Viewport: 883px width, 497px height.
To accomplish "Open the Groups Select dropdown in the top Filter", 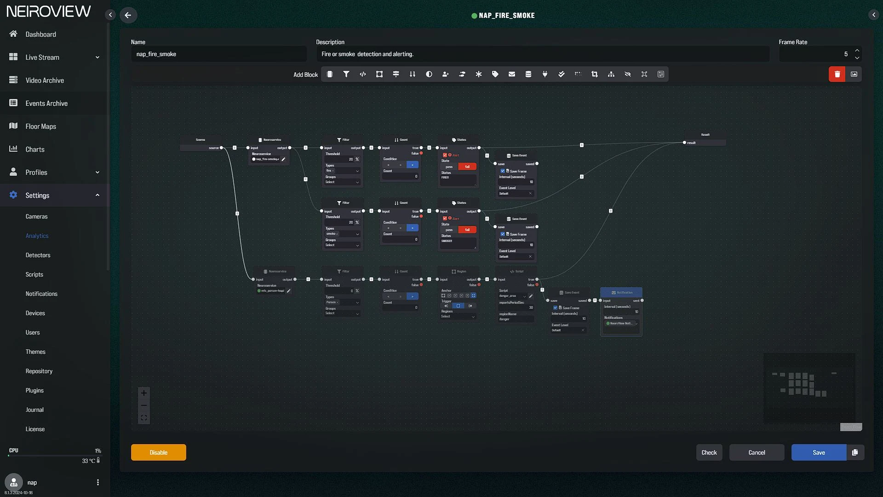I will click(342, 182).
